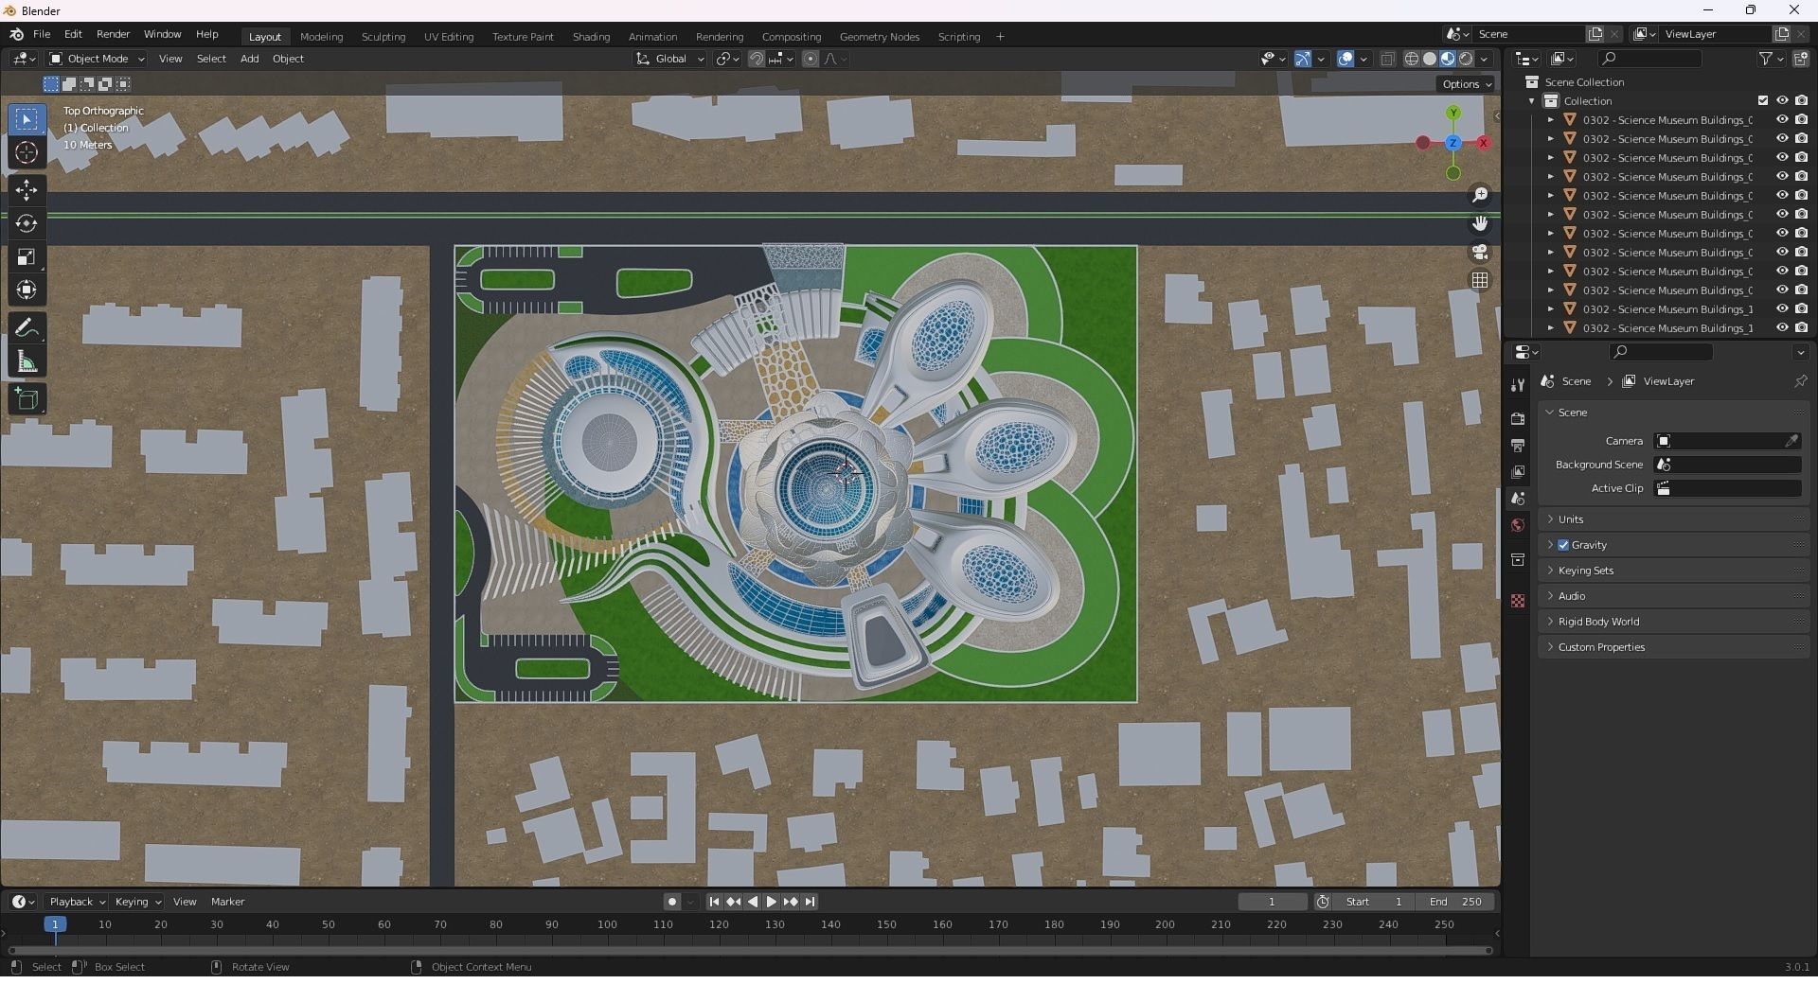Select the Scale tool

tap(27, 256)
